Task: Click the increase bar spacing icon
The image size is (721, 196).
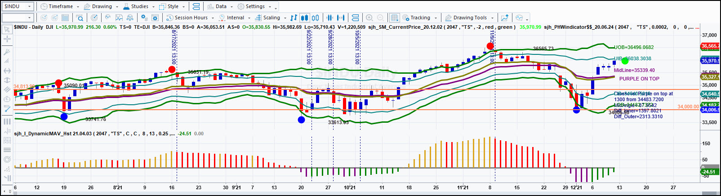Action: click(341, 18)
